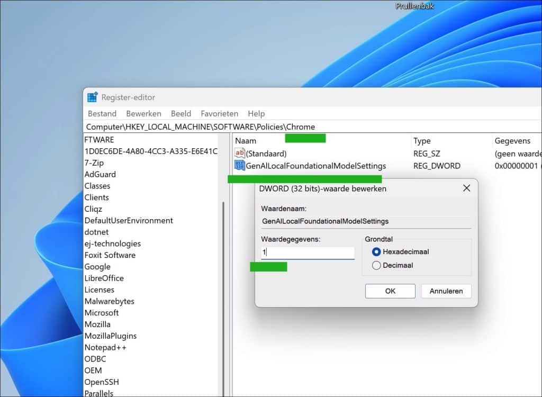The image size is (542, 397).
Task: Open the Help menu
Action: pos(256,113)
